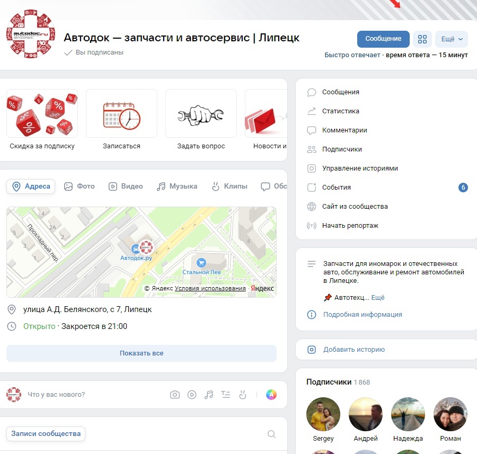Viewport: 477px width, 454px height.
Task: Click the location pin icon beside address
Action: point(12,309)
